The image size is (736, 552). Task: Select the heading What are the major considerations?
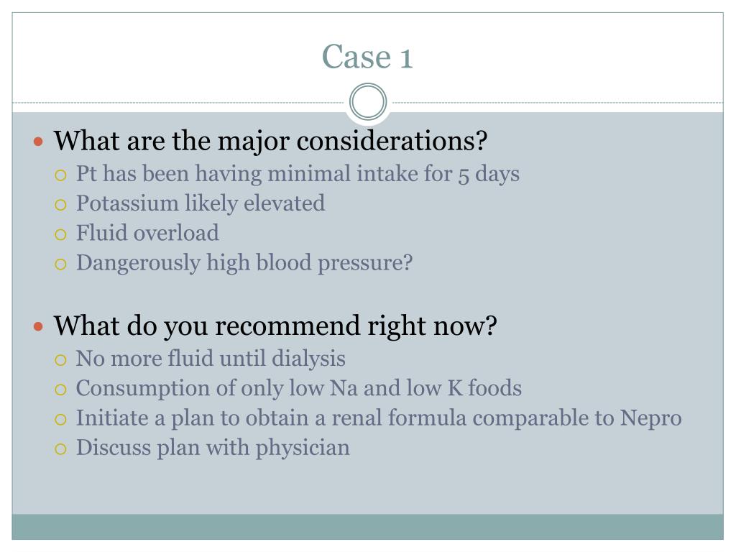coord(270,141)
